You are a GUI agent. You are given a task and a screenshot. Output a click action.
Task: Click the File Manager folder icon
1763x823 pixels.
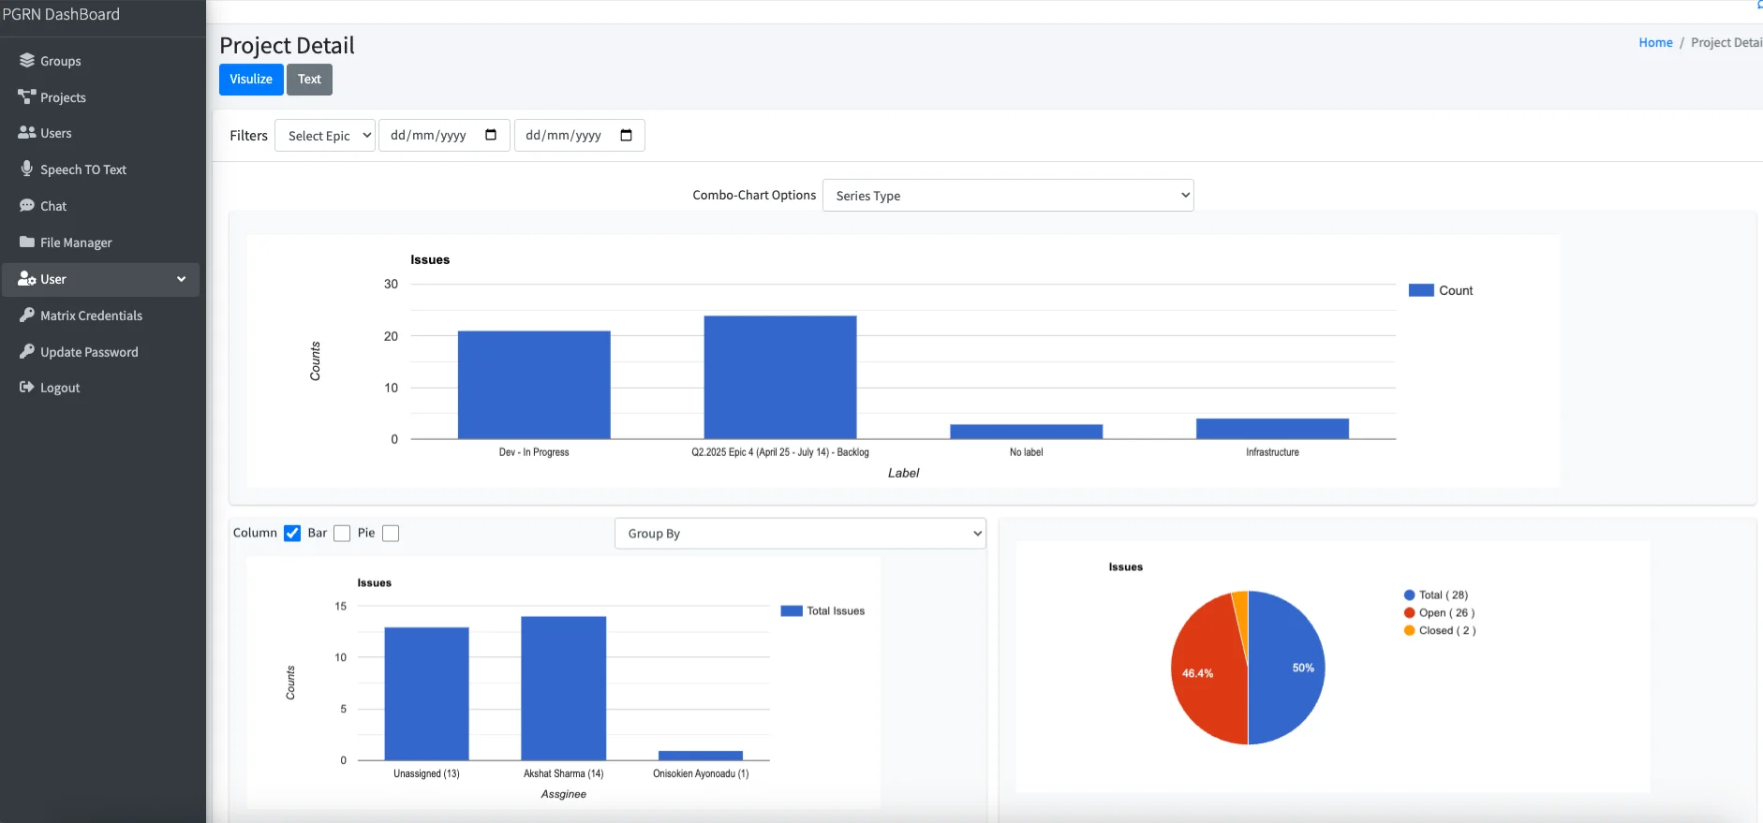click(x=27, y=242)
